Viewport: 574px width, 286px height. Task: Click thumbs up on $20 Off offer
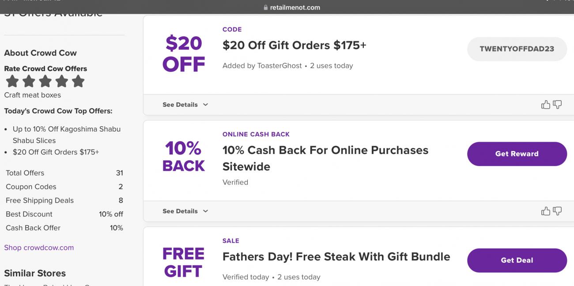[x=546, y=105]
